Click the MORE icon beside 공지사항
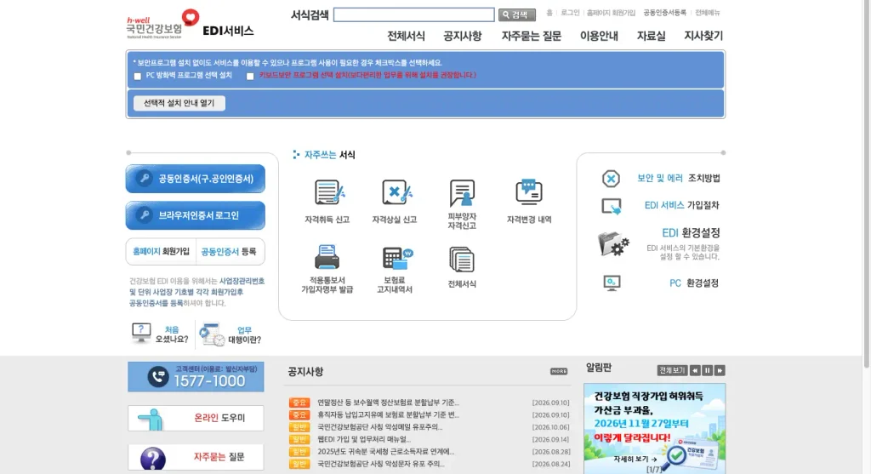 (x=559, y=371)
